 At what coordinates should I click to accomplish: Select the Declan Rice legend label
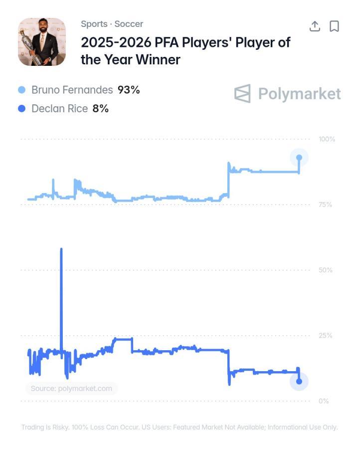59,109
